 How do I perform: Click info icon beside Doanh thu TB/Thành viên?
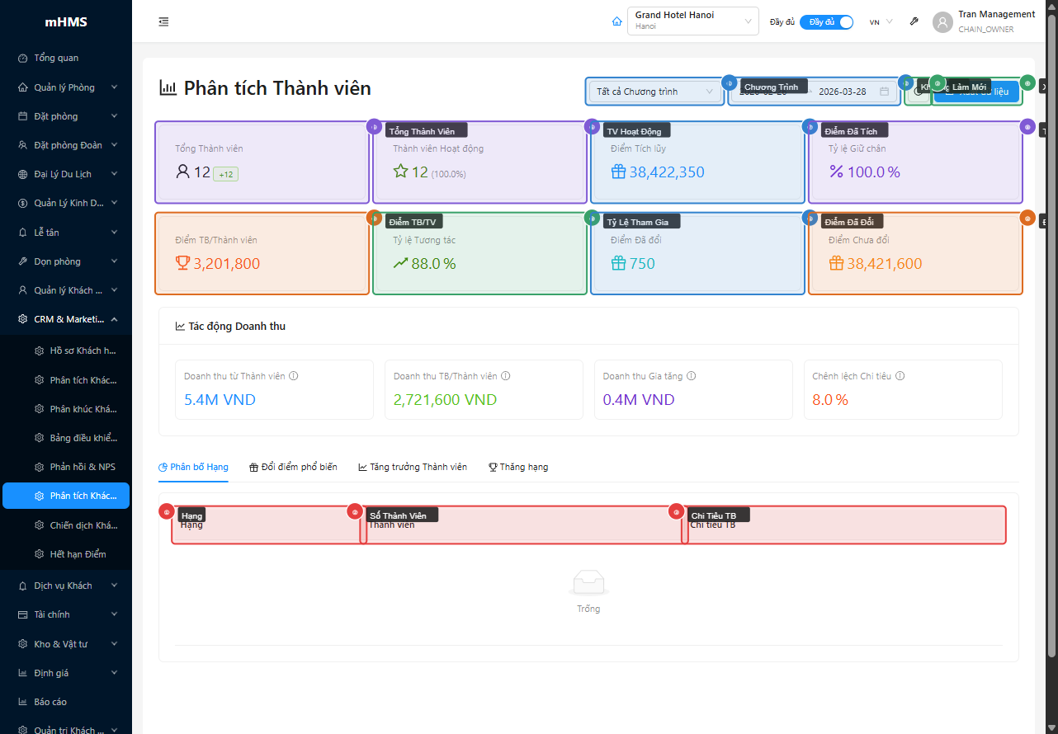click(506, 376)
